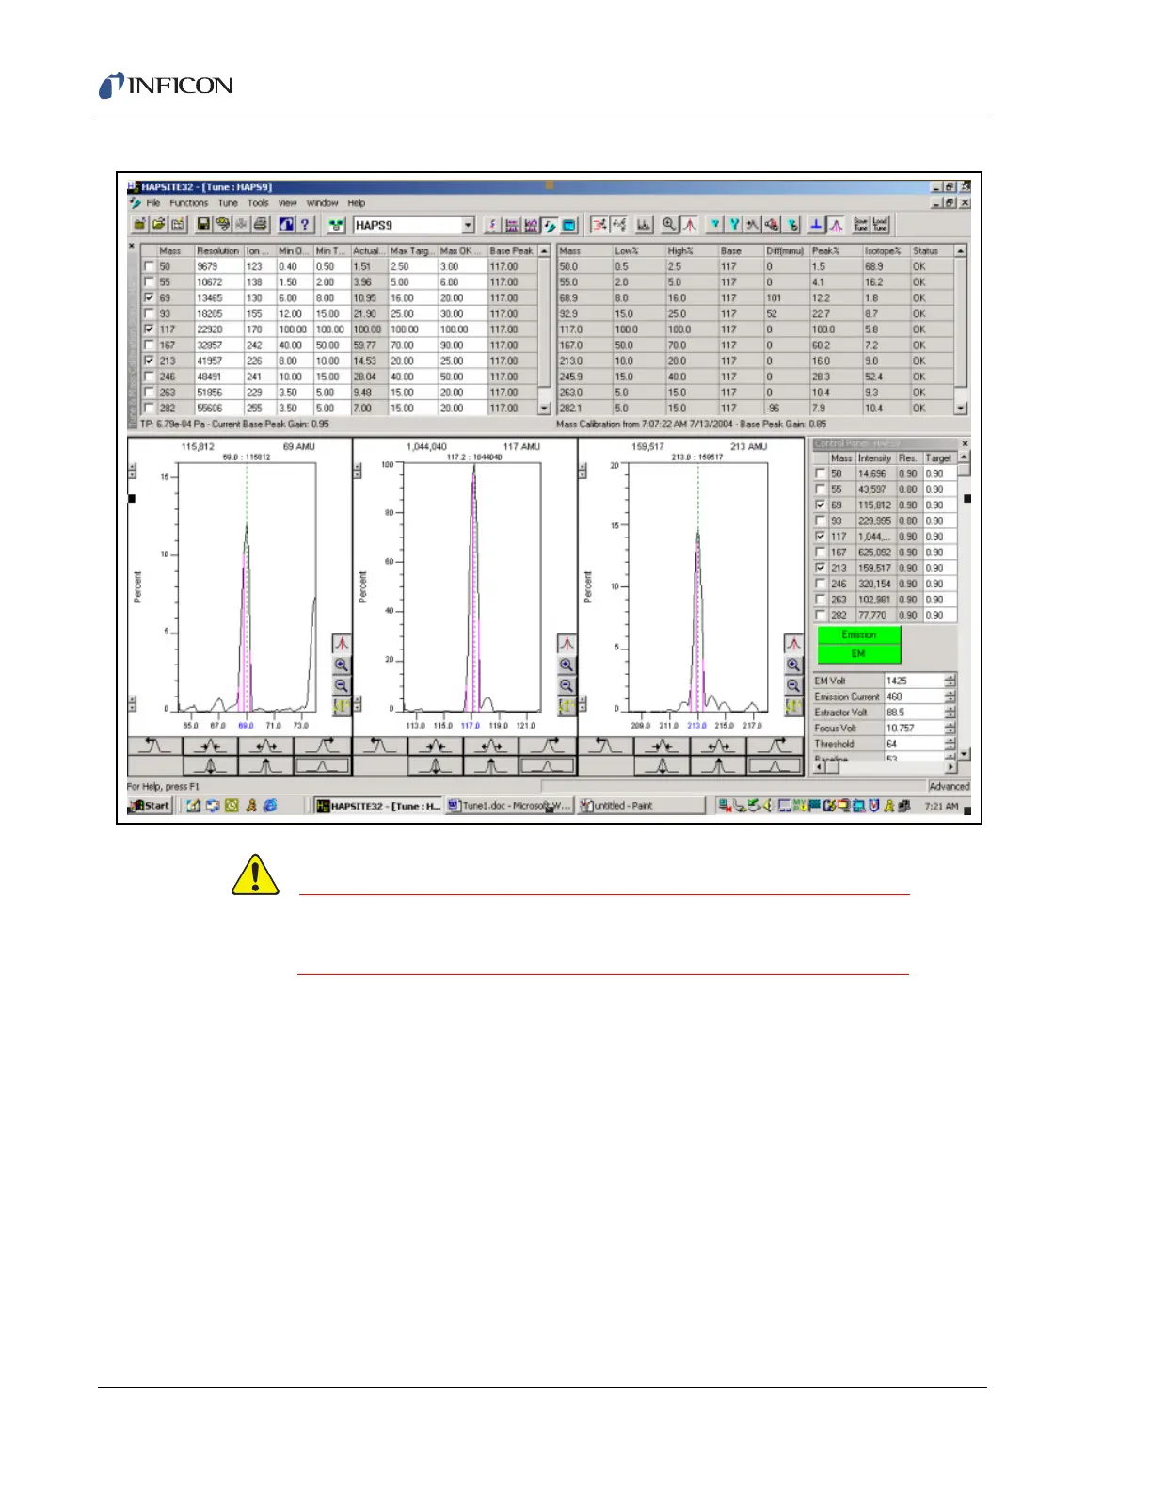1150x1491 pixels.
Task: Click the EM Volt spinner arrows
Action: pos(950,681)
